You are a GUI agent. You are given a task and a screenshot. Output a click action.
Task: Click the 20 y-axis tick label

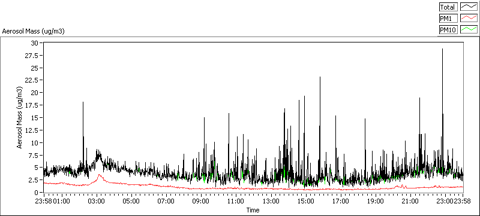point(34,93)
